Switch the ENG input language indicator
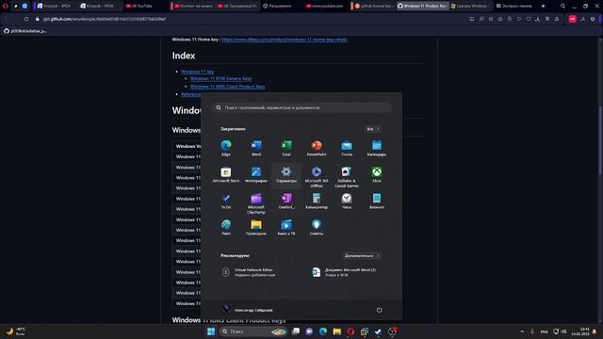This screenshot has height=339, width=603. pos(544,331)
